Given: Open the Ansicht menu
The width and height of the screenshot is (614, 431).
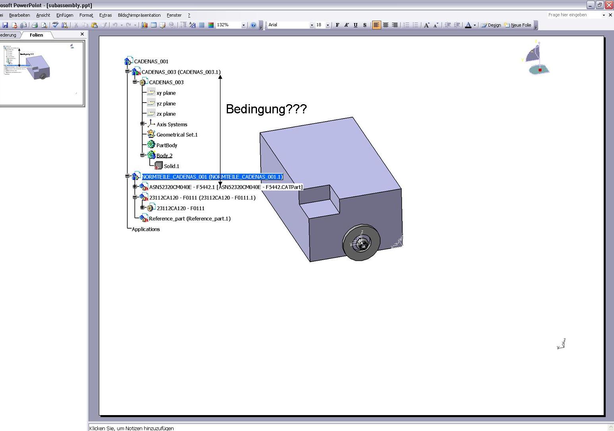Looking at the screenshot, I should pos(43,15).
